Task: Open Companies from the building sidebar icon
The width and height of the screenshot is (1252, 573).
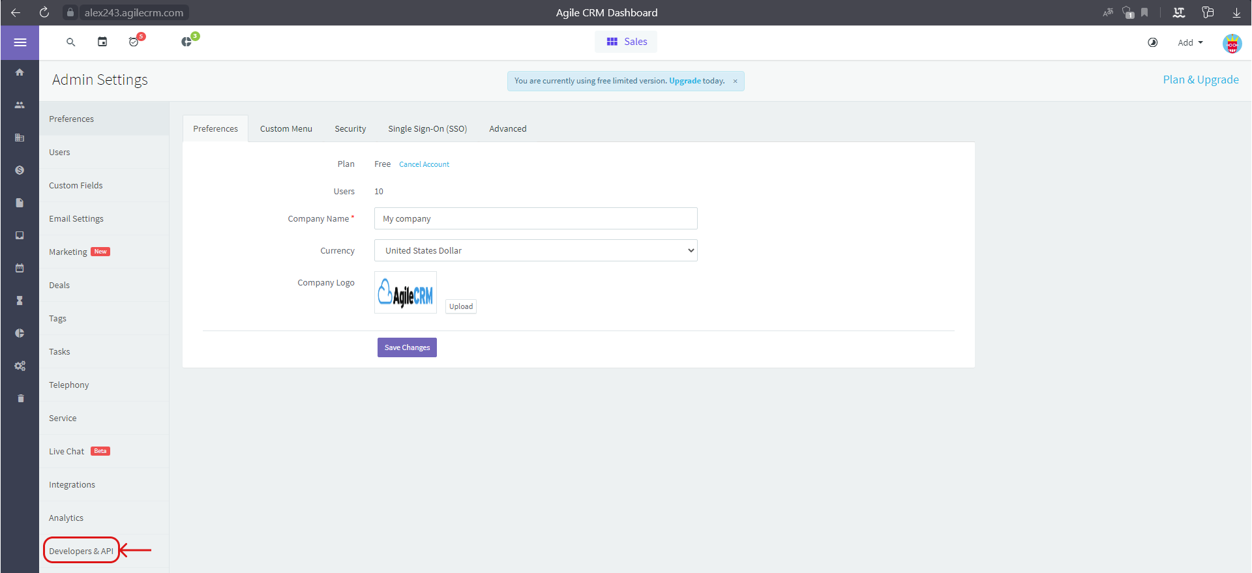Action: click(20, 138)
